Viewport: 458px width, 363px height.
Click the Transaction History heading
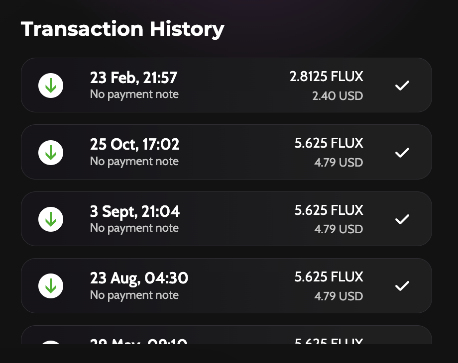[x=122, y=29]
